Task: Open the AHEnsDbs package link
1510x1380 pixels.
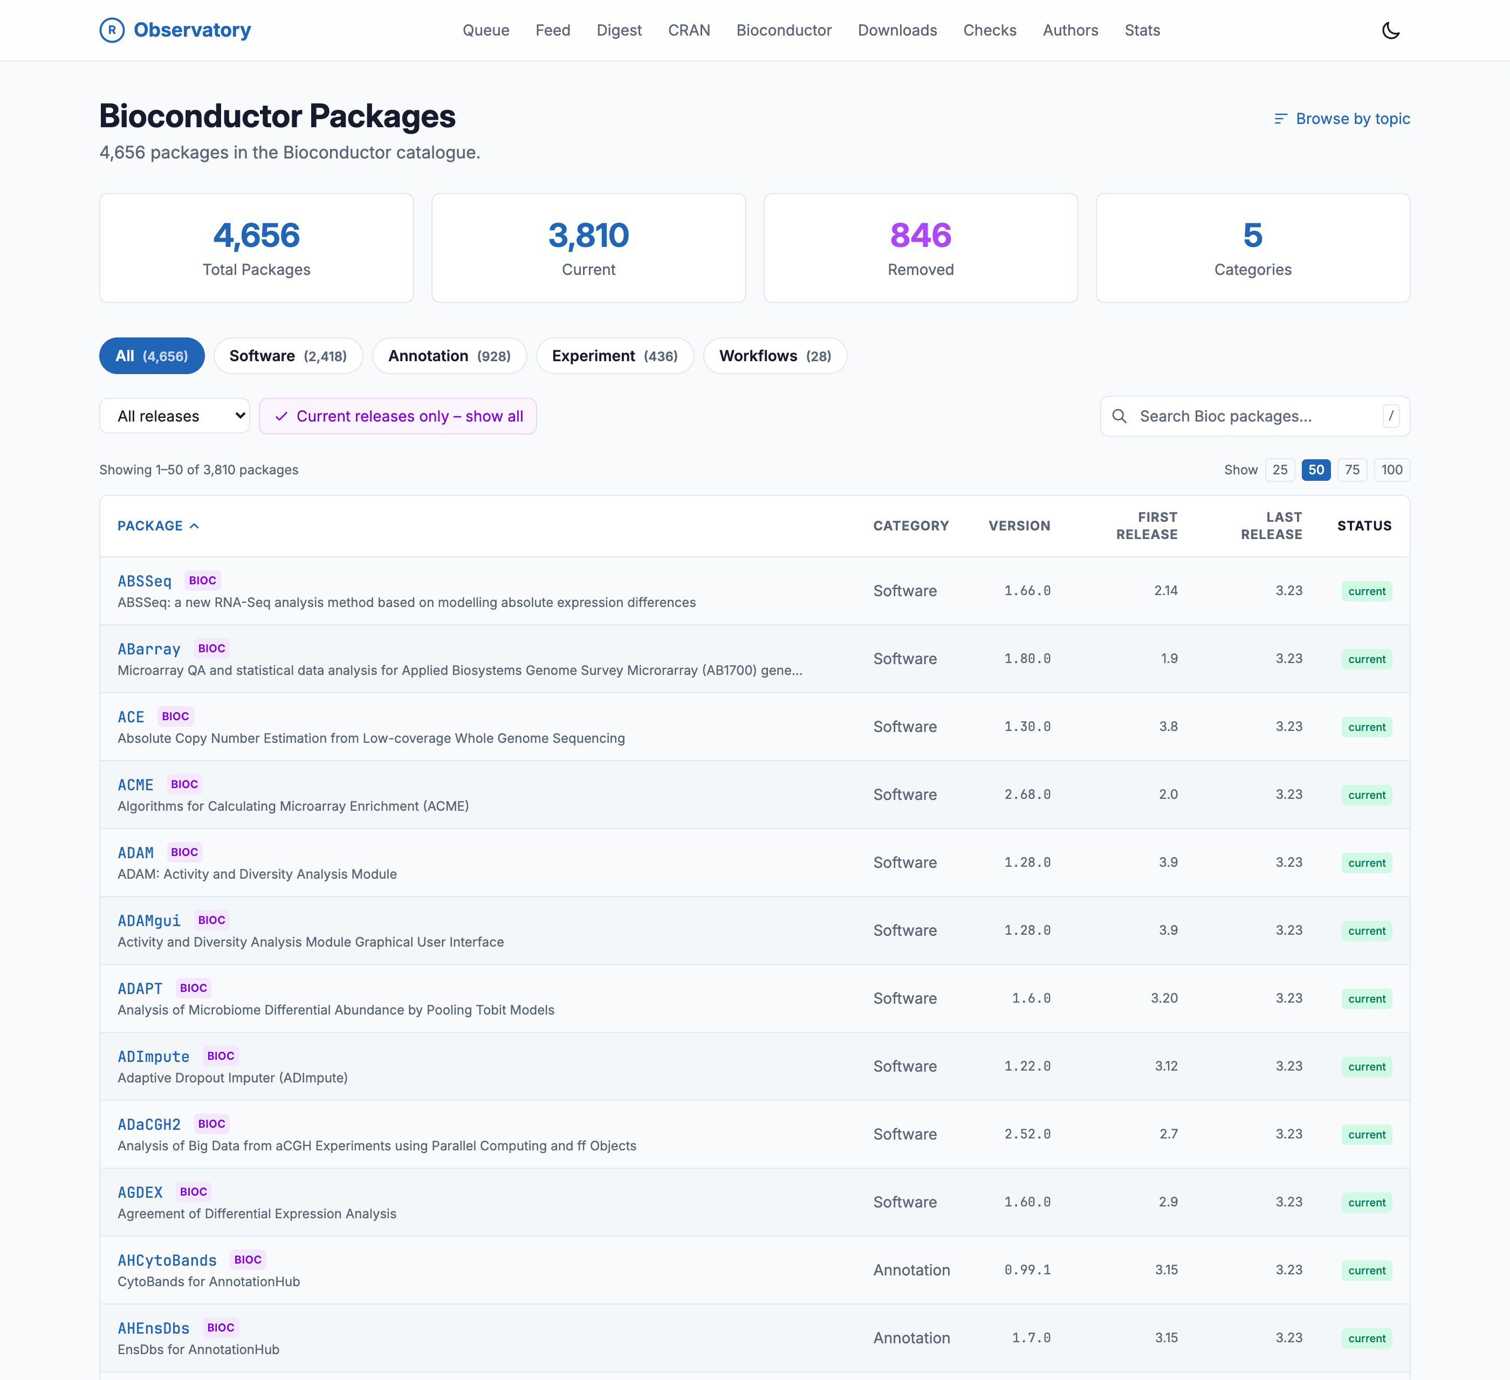Action: click(x=154, y=1328)
